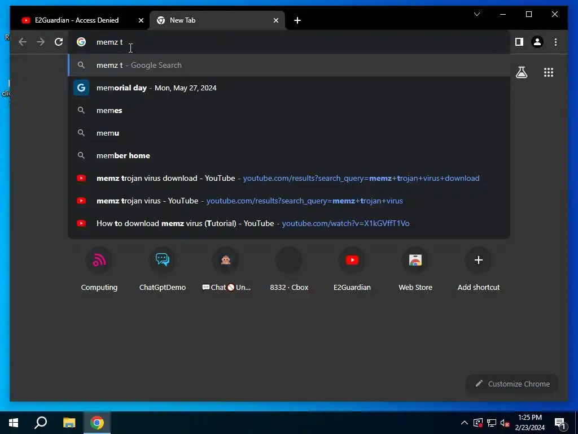Click the Add shortcut plus tile
Screen dimensions: 578x434
tap(479, 270)
